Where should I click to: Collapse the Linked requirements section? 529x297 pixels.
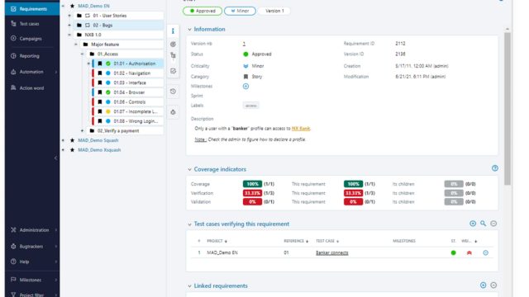pyautogui.click(x=189, y=286)
